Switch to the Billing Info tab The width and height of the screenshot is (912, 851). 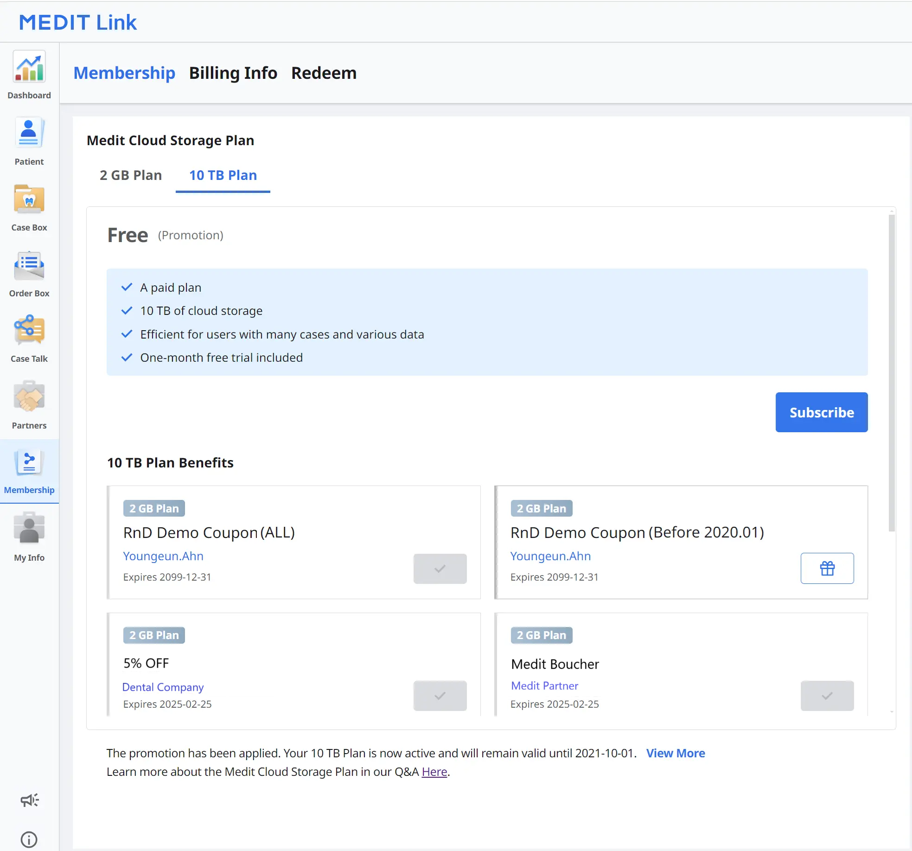tap(233, 73)
